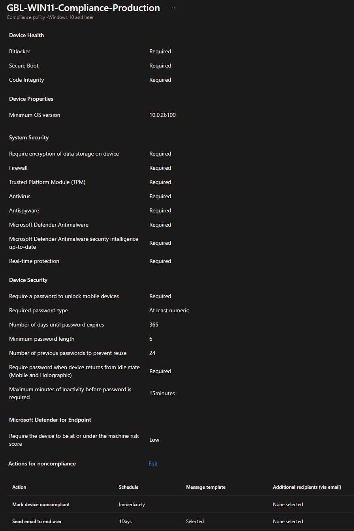Click the At least numeric password type value
Screen dimensions: 354x531
click(x=169, y=310)
